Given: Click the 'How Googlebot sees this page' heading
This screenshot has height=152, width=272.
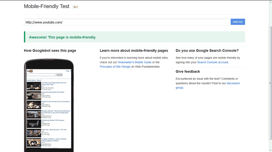Looking at the screenshot, I should [50, 51].
